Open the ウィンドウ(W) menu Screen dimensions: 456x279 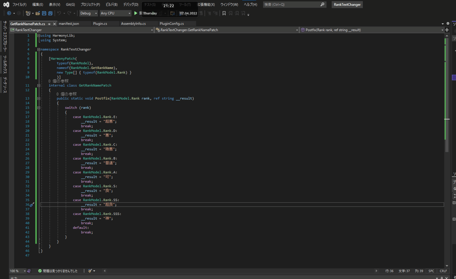pos(230,5)
